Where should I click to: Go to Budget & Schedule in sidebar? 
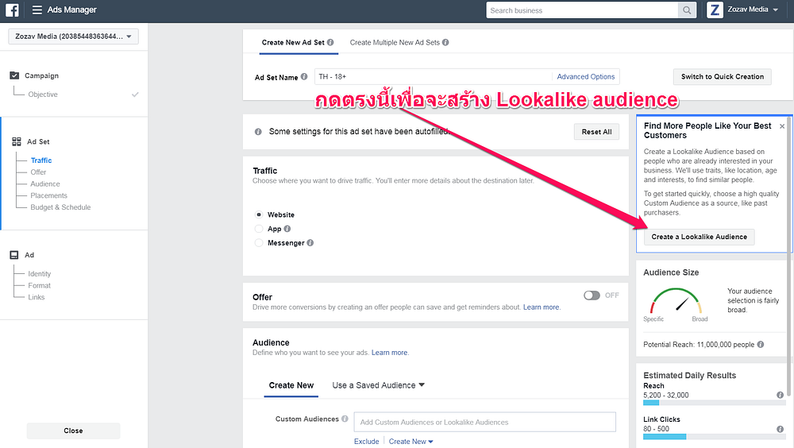click(60, 207)
